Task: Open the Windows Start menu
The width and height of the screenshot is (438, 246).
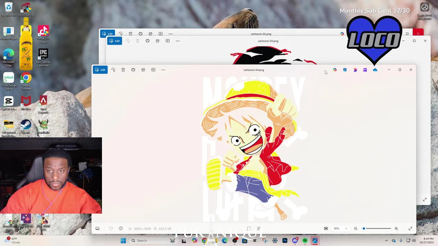Action: coord(123,241)
